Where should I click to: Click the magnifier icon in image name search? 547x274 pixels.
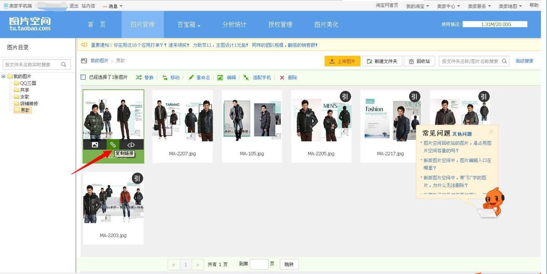504,61
